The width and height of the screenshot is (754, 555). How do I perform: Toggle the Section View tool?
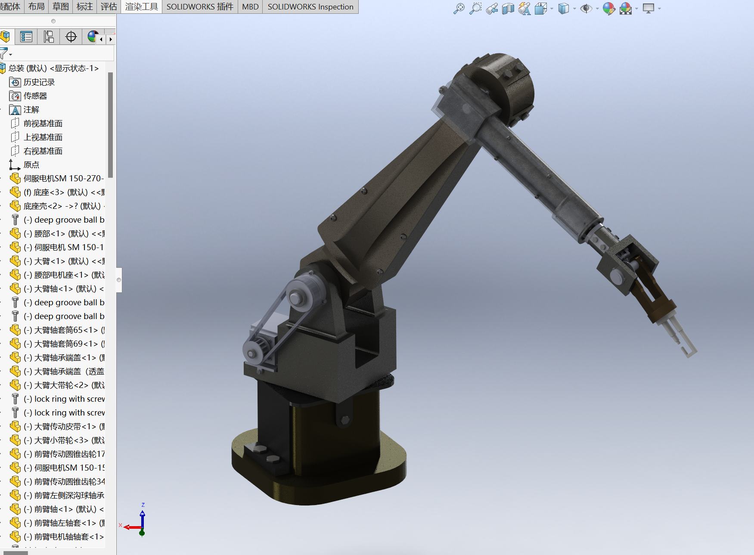[x=508, y=8]
